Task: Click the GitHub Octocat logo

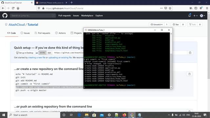Action: (5, 15)
